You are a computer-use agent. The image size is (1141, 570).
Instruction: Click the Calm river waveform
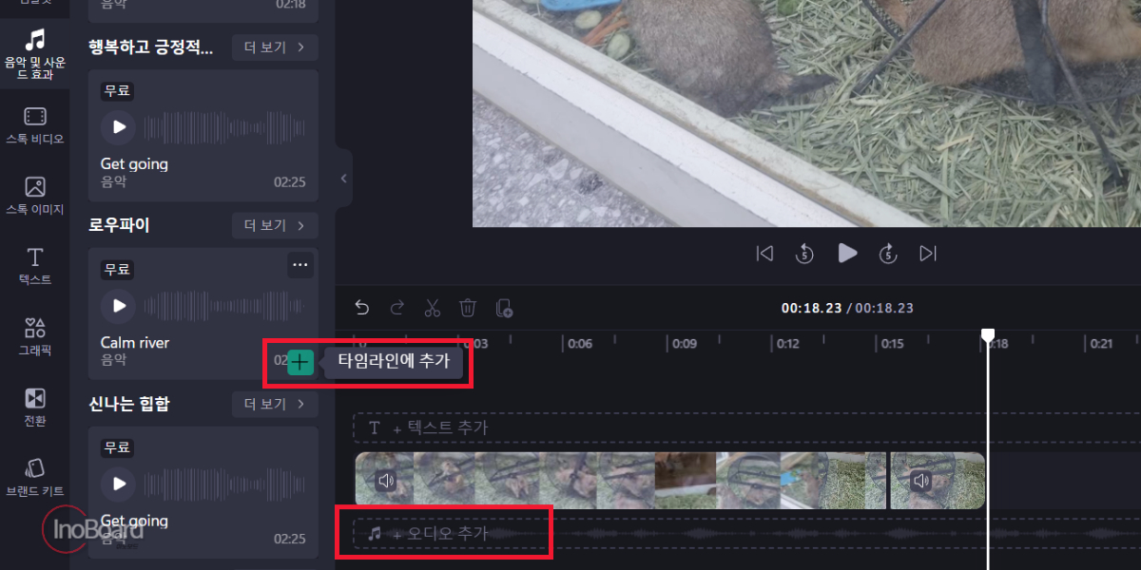coord(223,305)
